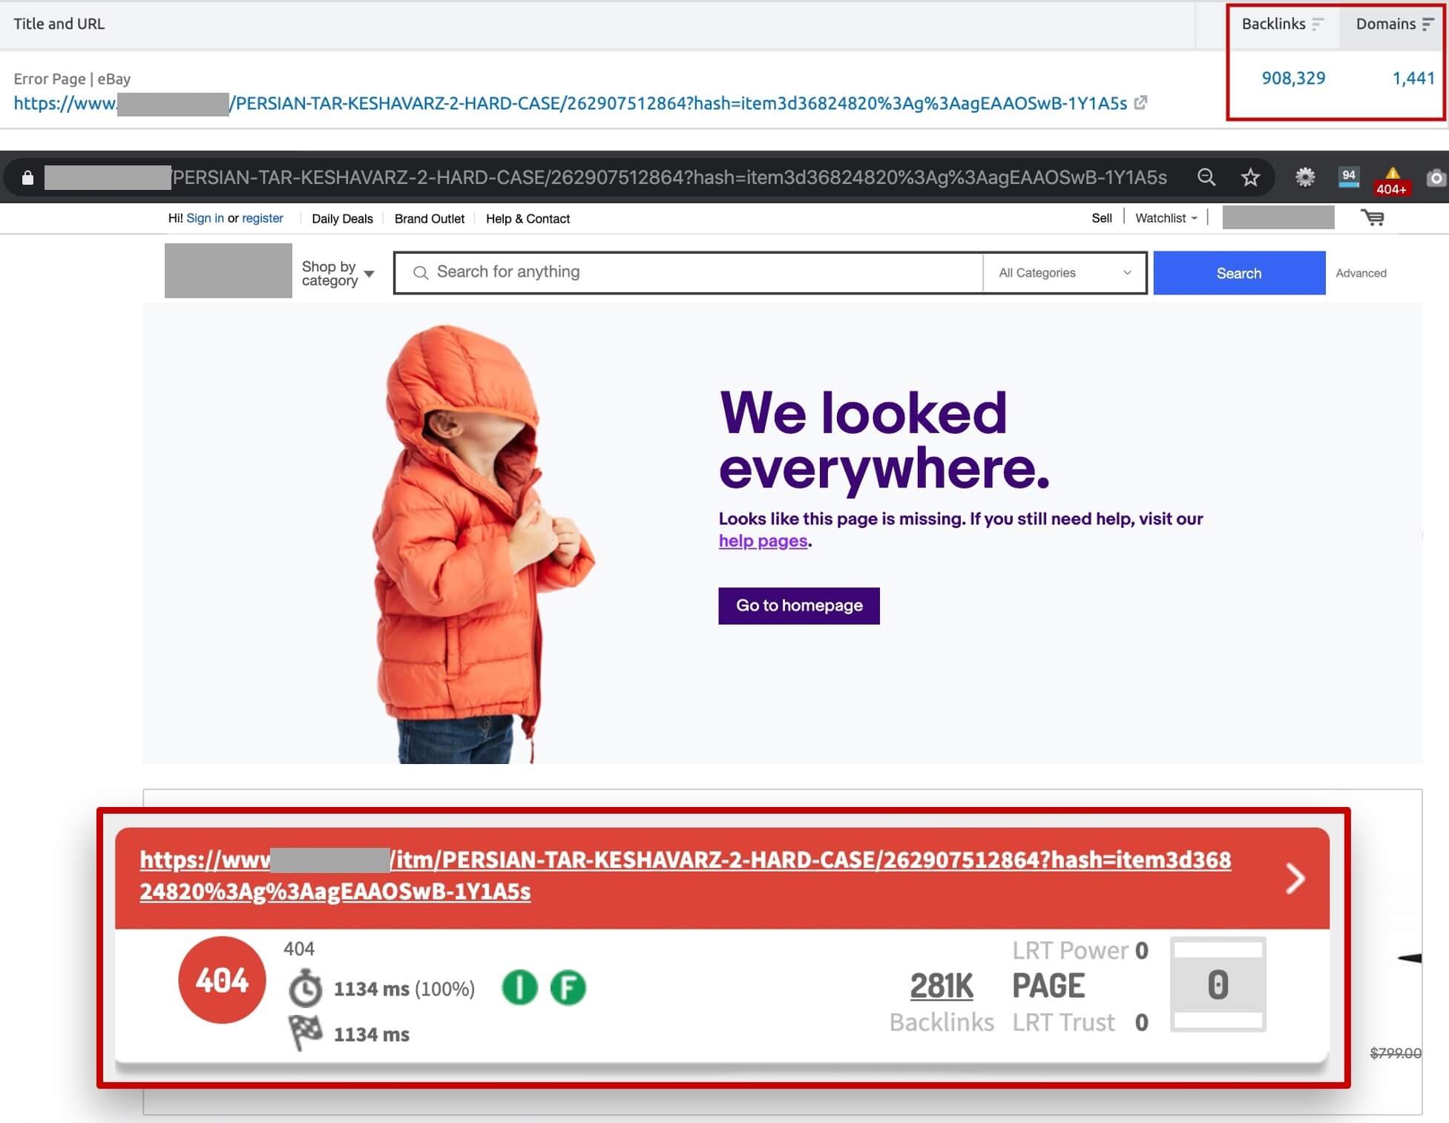Click the Domains tab header
The width and height of the screenshot is (1449, 1123).
[1393, 24]
